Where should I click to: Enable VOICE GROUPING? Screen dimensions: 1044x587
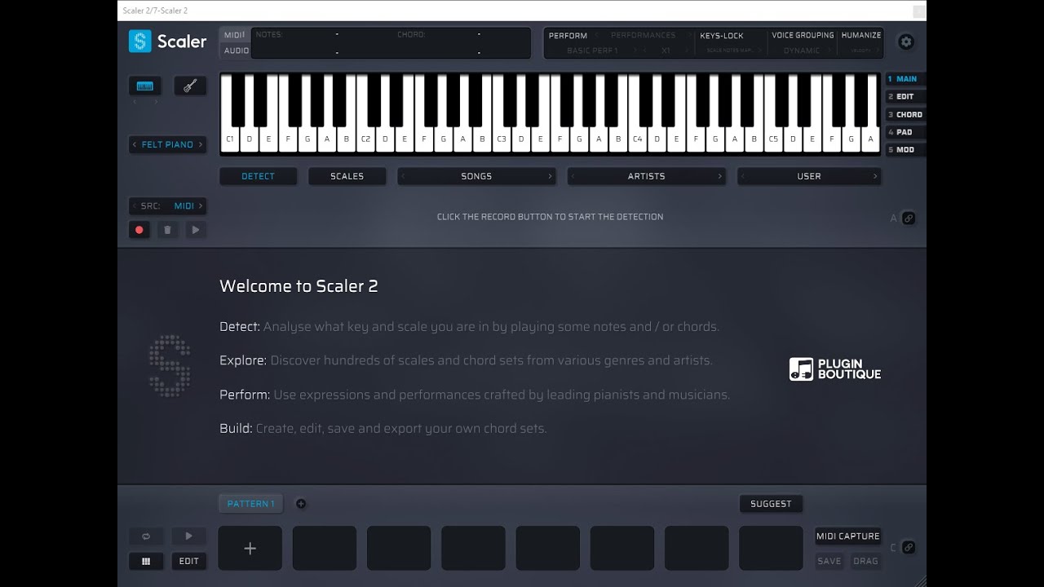coord(803,36)
